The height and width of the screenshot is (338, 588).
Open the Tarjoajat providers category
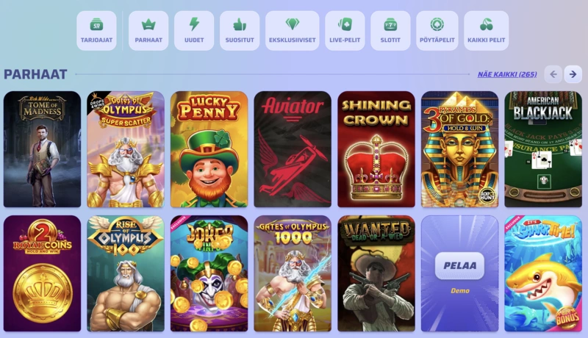[96, 31]
